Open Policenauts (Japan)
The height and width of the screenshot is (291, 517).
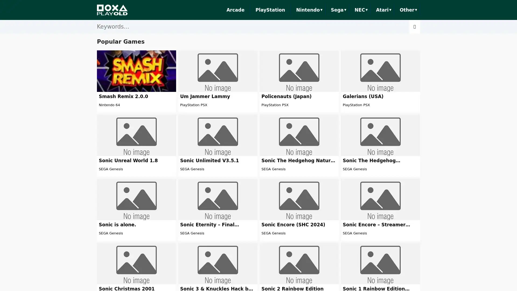pyautogui.click(x=286, y=96)
